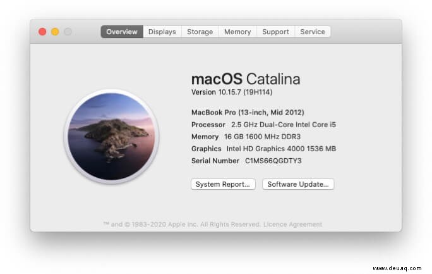
Task: Select the Storage tab
Action: tap(200, 32)
